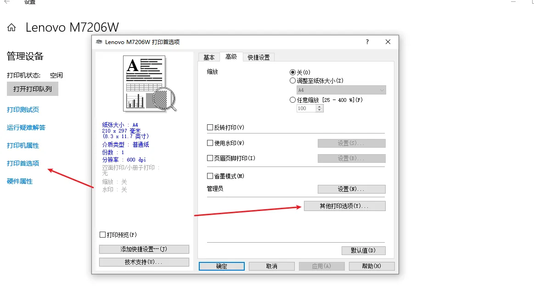This screenshot has height=300, width=534.
Task: Open the 打印首选项 link
Action: pyautogui.click(x=23, y=164)
